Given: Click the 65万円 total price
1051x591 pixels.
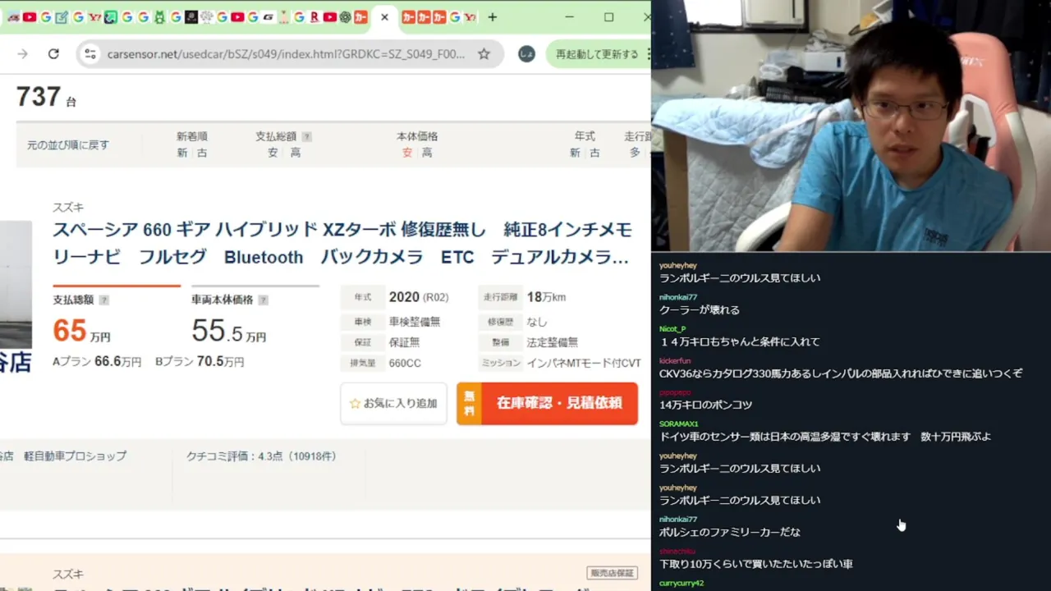Looking at the screenshot, I should click(81, 331).
